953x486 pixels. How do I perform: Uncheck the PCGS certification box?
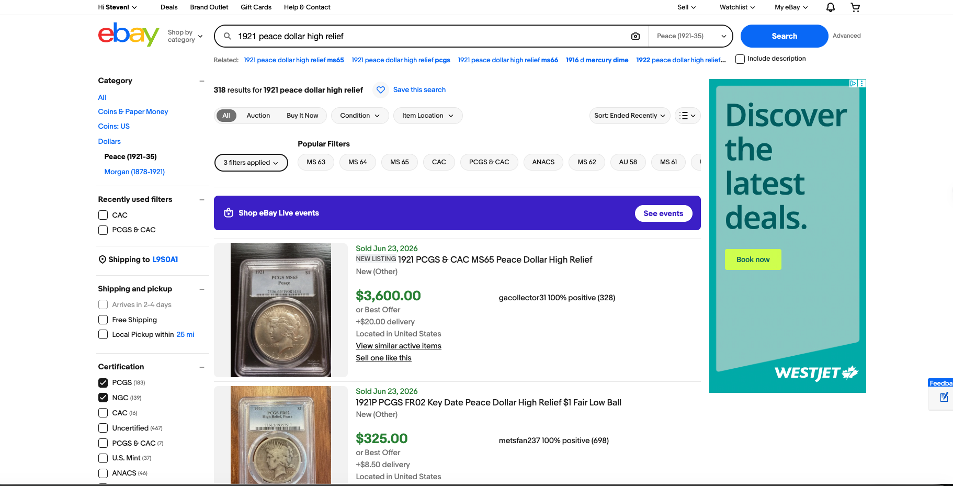tap(103, 382)
